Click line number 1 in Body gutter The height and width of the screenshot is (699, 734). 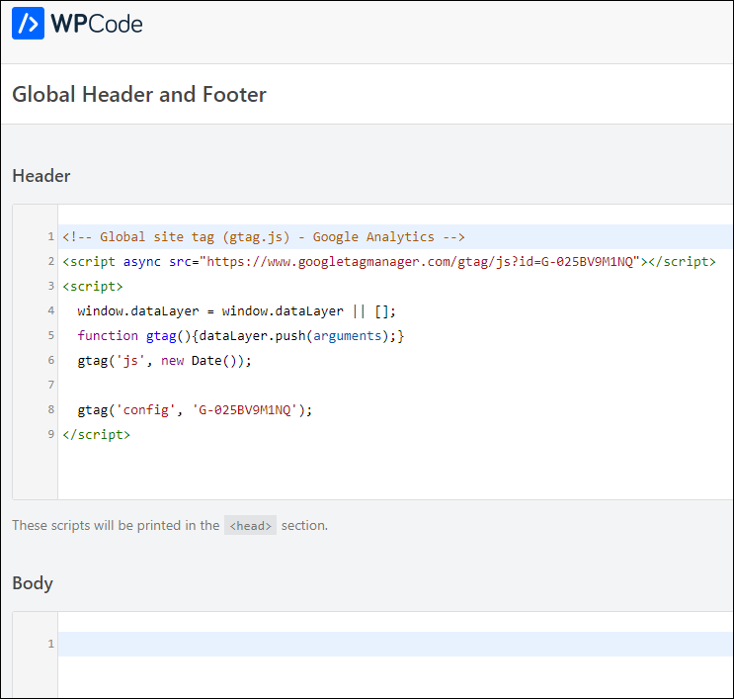pyautogui.click(x=50, y=644)
